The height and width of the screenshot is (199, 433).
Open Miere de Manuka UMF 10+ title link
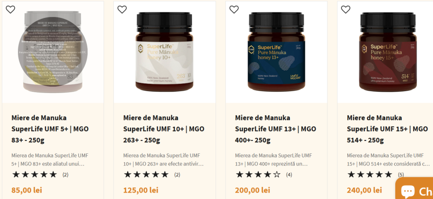[x=164, y=129]
